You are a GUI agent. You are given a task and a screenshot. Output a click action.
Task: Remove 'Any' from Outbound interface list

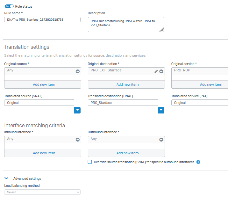[161, 140]
